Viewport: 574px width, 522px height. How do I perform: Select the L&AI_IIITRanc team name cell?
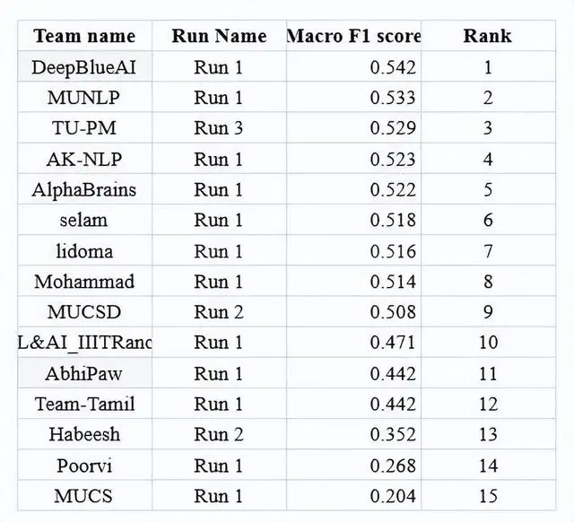[84, 343]
